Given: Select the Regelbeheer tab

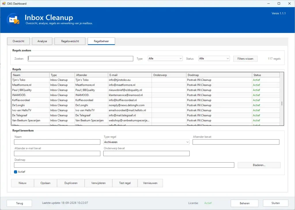Looking at the screenshot, I should [101, 41].
